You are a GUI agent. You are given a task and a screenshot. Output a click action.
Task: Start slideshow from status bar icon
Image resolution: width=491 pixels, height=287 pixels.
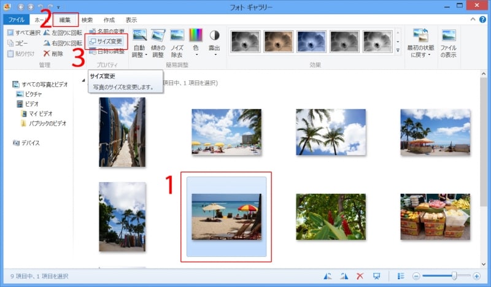coord(377,277)
